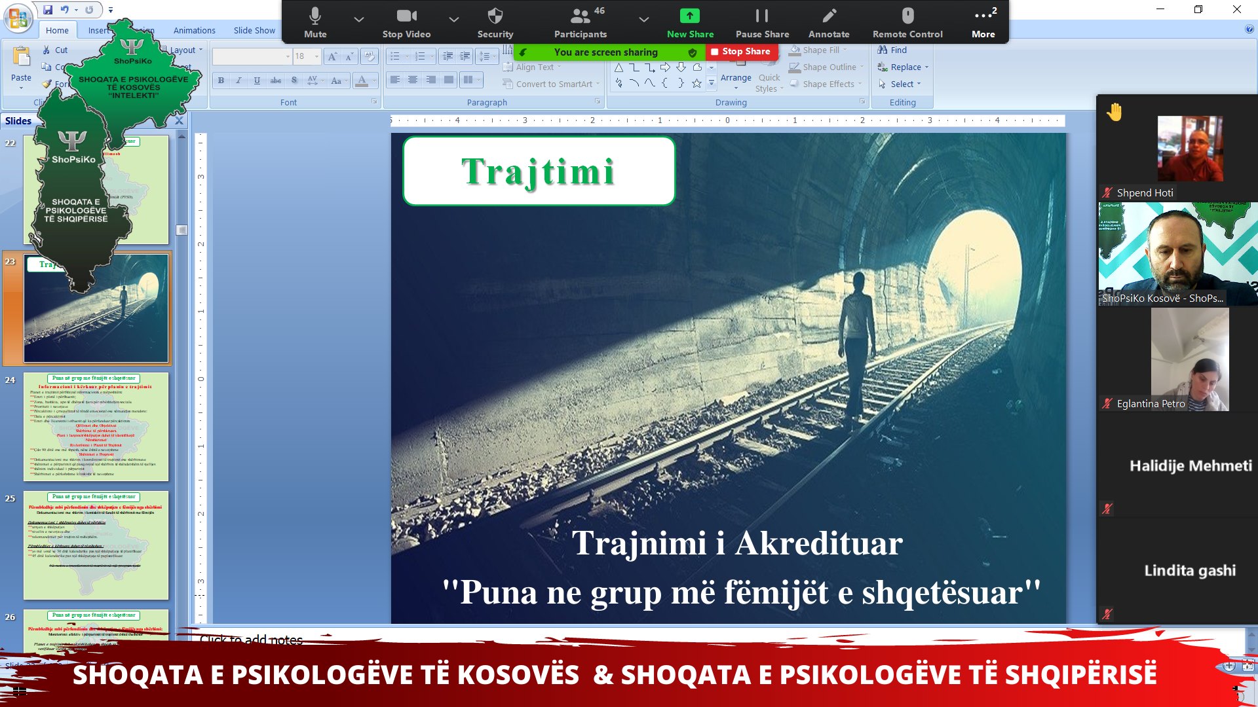Toggle Underline formatting

pyautogui.click(x=257, y=81)
